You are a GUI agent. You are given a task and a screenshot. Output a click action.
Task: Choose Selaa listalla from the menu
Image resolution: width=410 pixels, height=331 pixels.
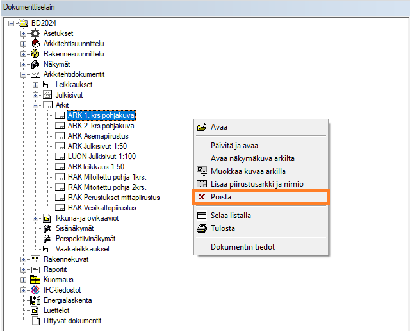click(x=261, y=216)
